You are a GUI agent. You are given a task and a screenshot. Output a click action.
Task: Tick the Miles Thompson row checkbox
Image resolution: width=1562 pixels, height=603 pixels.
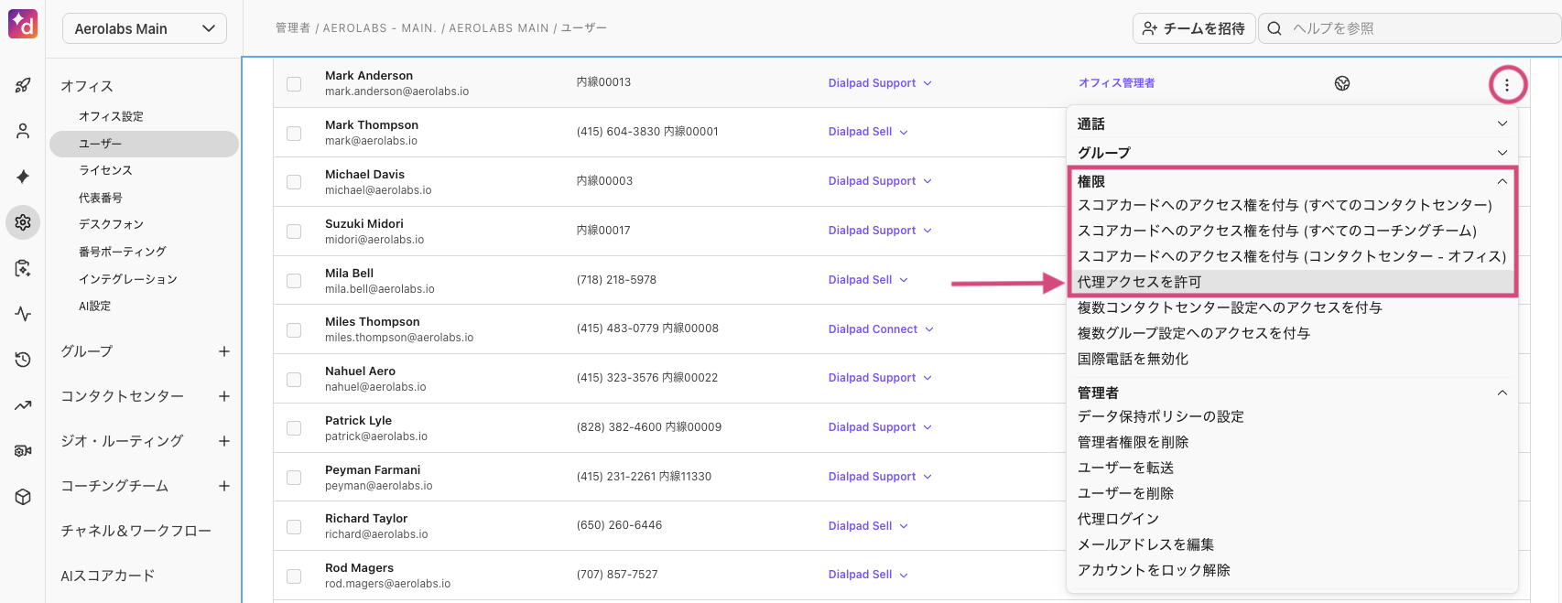pyautogui.click(x=294, y=329)
